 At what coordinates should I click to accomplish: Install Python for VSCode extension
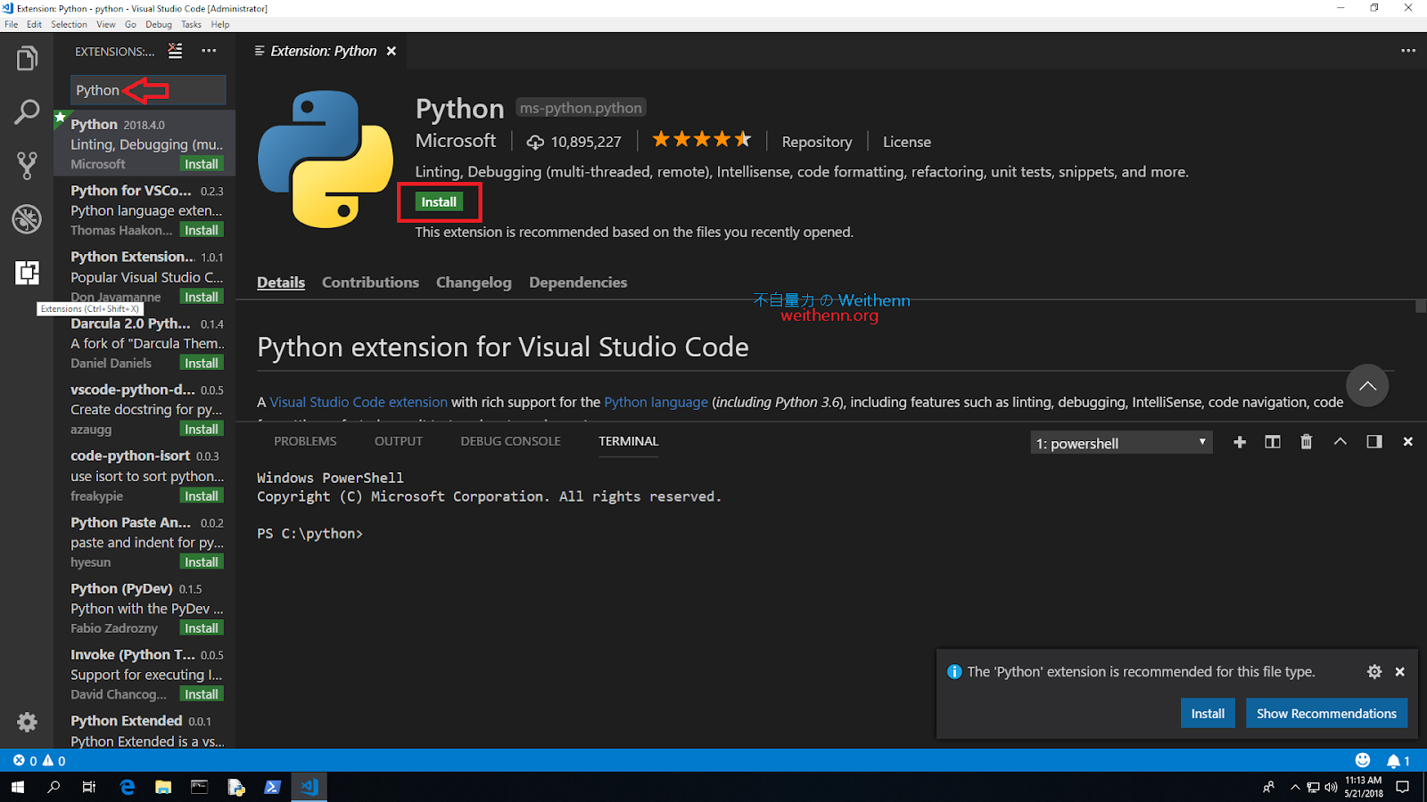click(x=202, y=230)
